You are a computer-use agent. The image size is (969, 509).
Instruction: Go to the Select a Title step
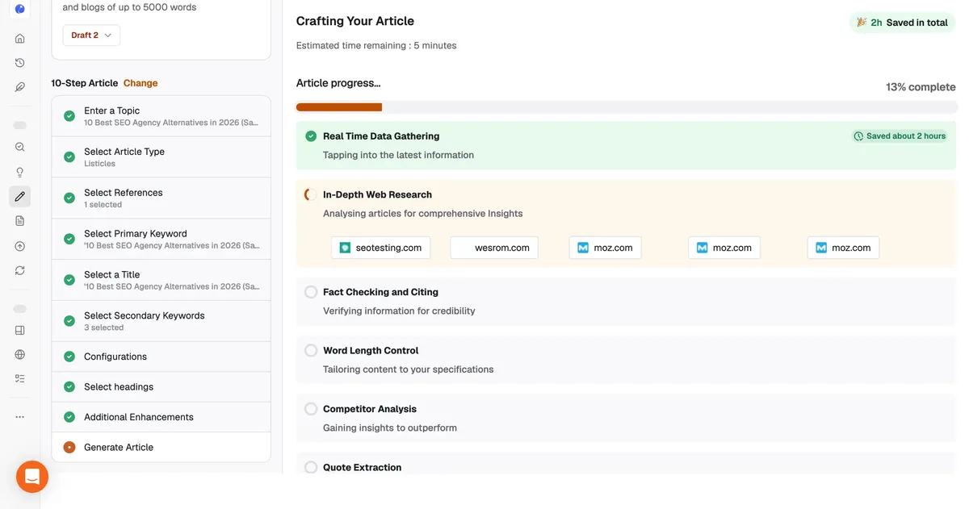tap(161, 280)
